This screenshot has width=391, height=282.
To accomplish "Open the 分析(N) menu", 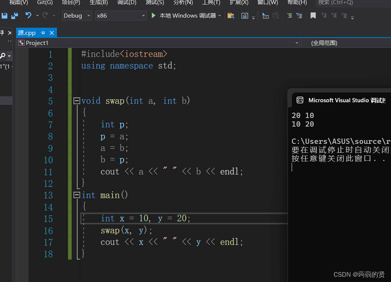I will pos(183,3).
